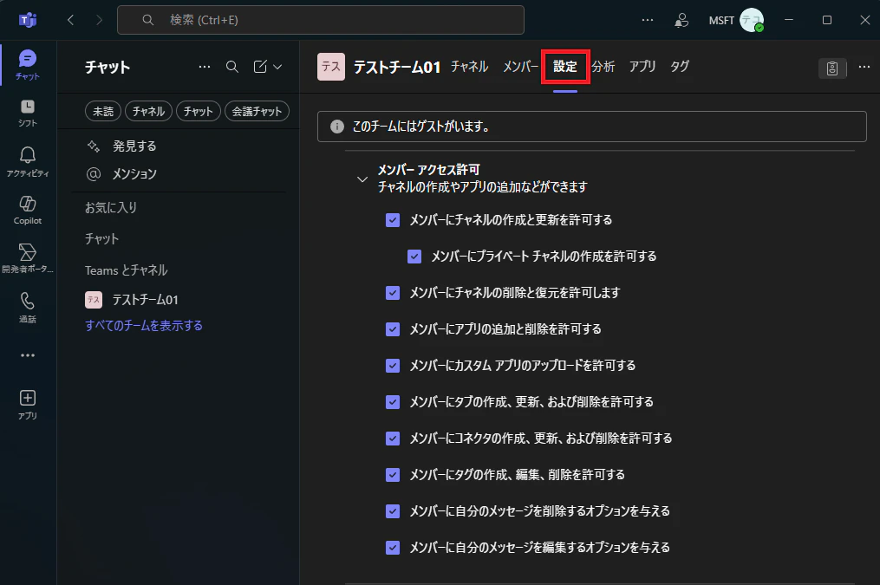Toggle option for members to delete their messages

tap(393, 511)
